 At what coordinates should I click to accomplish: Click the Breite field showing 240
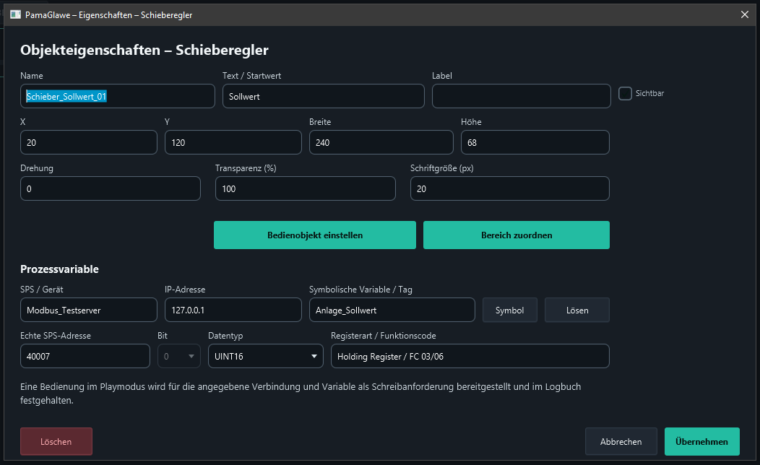pos(381,142)
